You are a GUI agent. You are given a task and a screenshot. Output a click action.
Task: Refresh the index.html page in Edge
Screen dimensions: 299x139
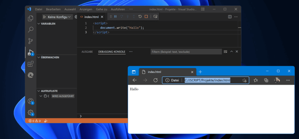coord(156,80)
